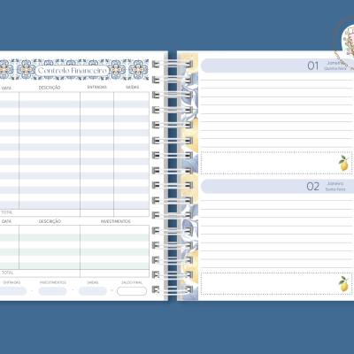The width and height of the screenshot is (354, 354).
Task: Click the round floral logo badge
Action: (x=343, y=43)
